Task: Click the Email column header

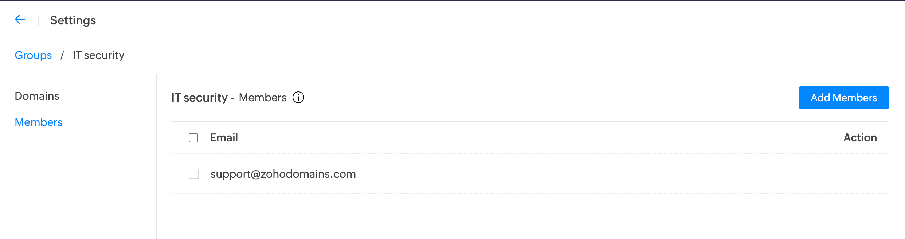Action: (x=224, y=138)
